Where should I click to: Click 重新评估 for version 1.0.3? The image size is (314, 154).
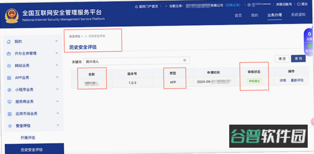tap(297, 80)
